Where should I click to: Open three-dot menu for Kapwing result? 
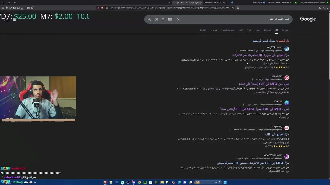pyautogui.click(x=230, y=130)
